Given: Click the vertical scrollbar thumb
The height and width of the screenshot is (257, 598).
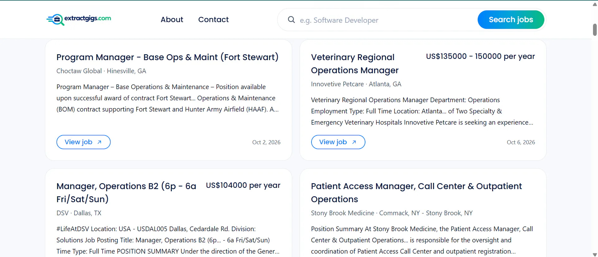Looking at the screenshot, I should [x=595, y=30].
